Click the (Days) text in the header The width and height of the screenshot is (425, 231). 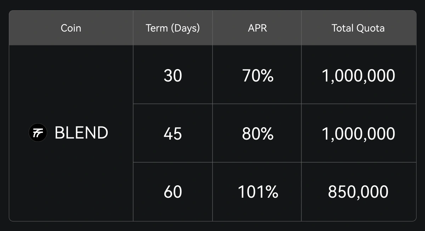(x=185, y=28)
